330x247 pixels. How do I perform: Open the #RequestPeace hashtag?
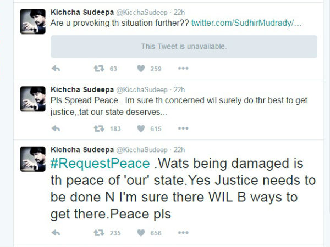click(x=100, y=164)
